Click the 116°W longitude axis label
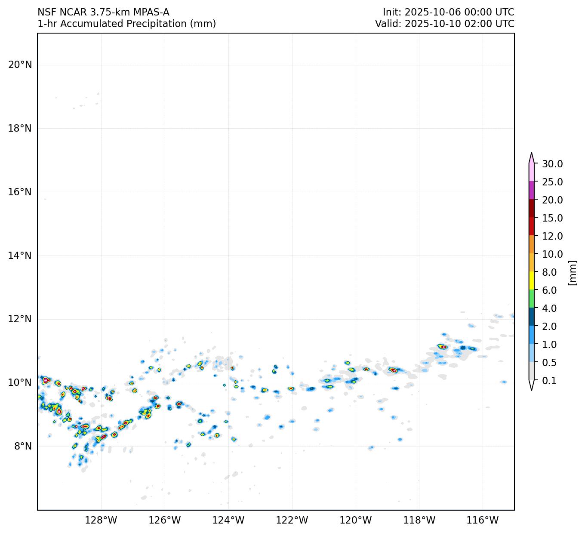This screenshot has width=585, height=533. coord(483,521)
